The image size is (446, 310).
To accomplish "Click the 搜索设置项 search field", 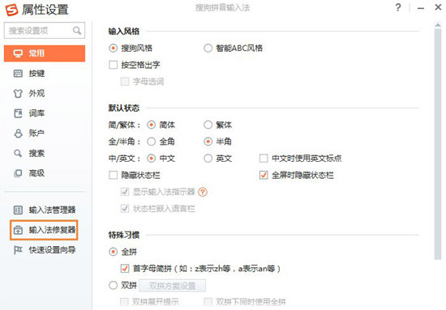I will [45, 31].
